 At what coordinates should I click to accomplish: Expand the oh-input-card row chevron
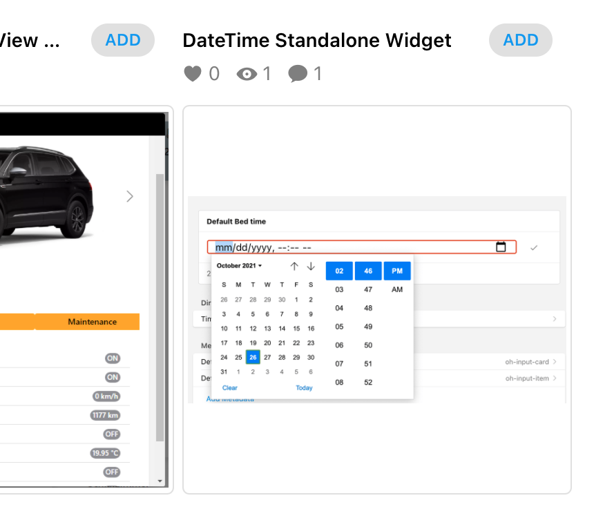(555, 361)
